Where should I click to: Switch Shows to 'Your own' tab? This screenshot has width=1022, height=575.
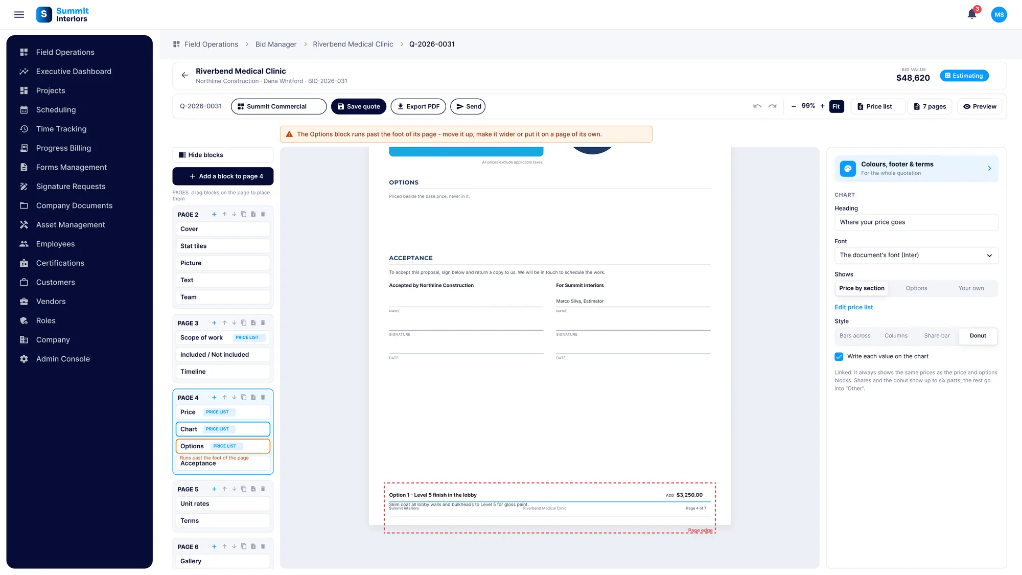click(x=971, y=288)
